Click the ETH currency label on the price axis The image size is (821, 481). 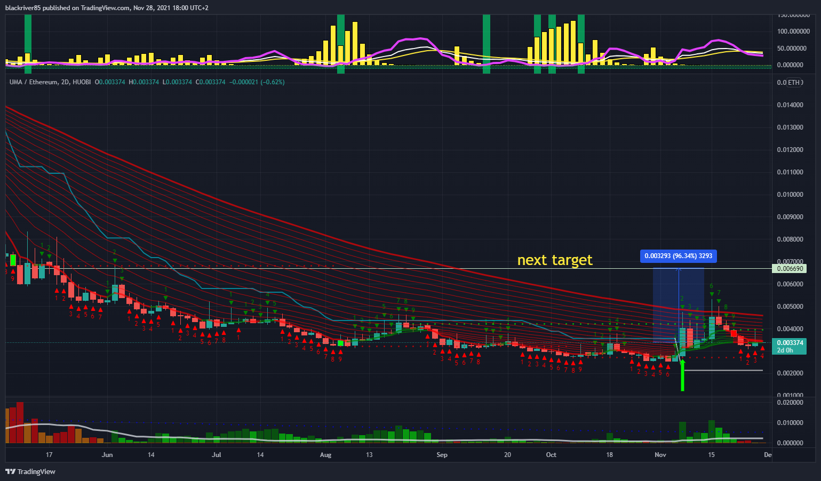[x=794, y=83]
